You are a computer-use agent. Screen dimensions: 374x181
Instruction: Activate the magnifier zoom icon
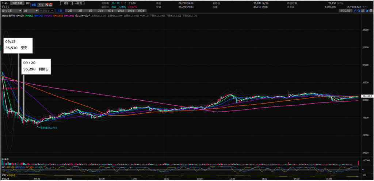point(359,11)
